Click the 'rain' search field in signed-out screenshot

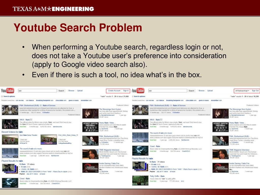[37, 91]
